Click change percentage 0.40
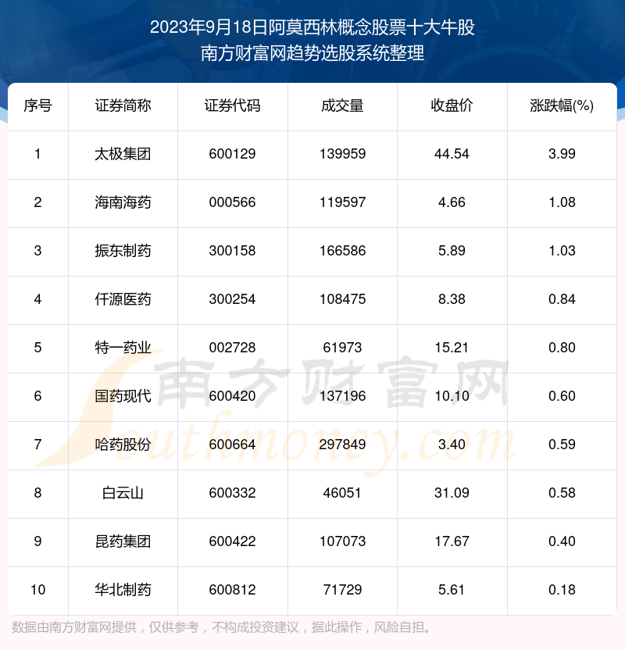 tap(562, 541)
